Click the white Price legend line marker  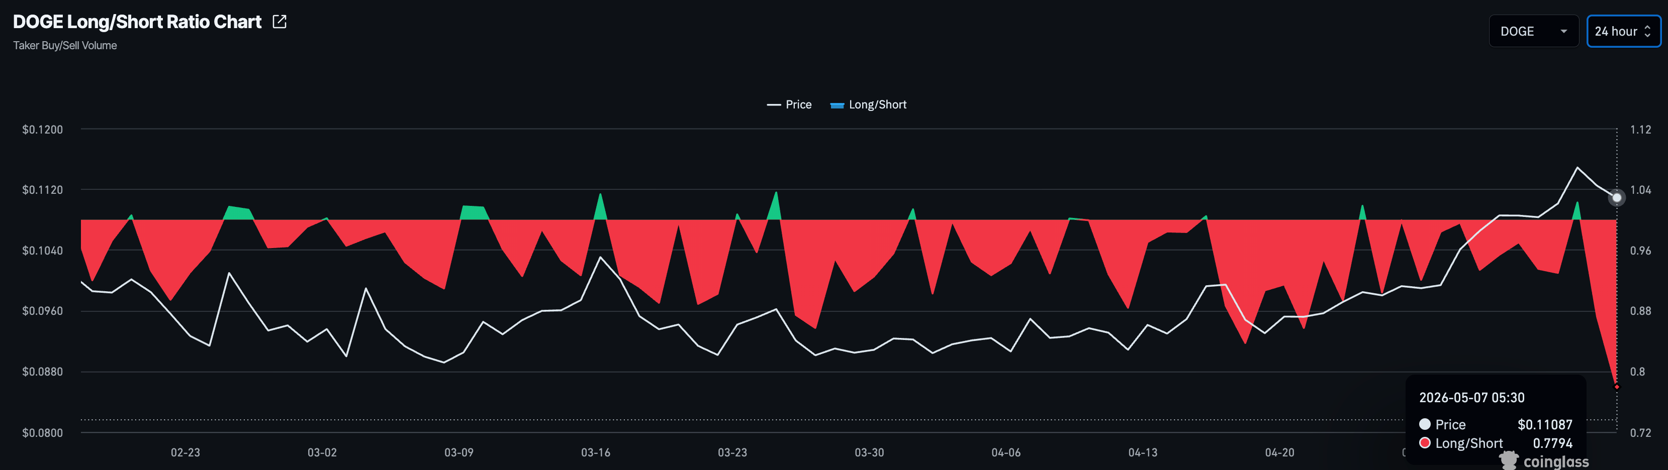(x=774, y=105)
